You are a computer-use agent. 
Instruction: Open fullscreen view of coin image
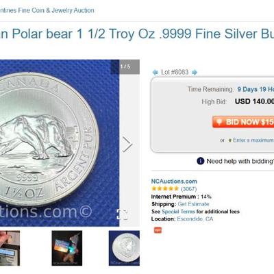(x=123, y=214)
